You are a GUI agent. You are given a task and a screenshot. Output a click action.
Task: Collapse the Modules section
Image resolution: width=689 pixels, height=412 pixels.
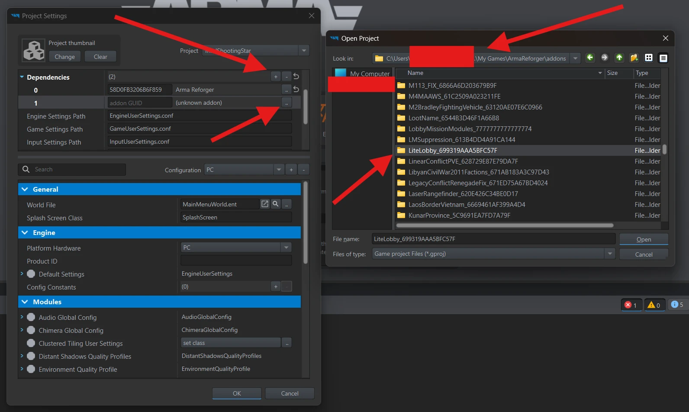coord(25,302)
